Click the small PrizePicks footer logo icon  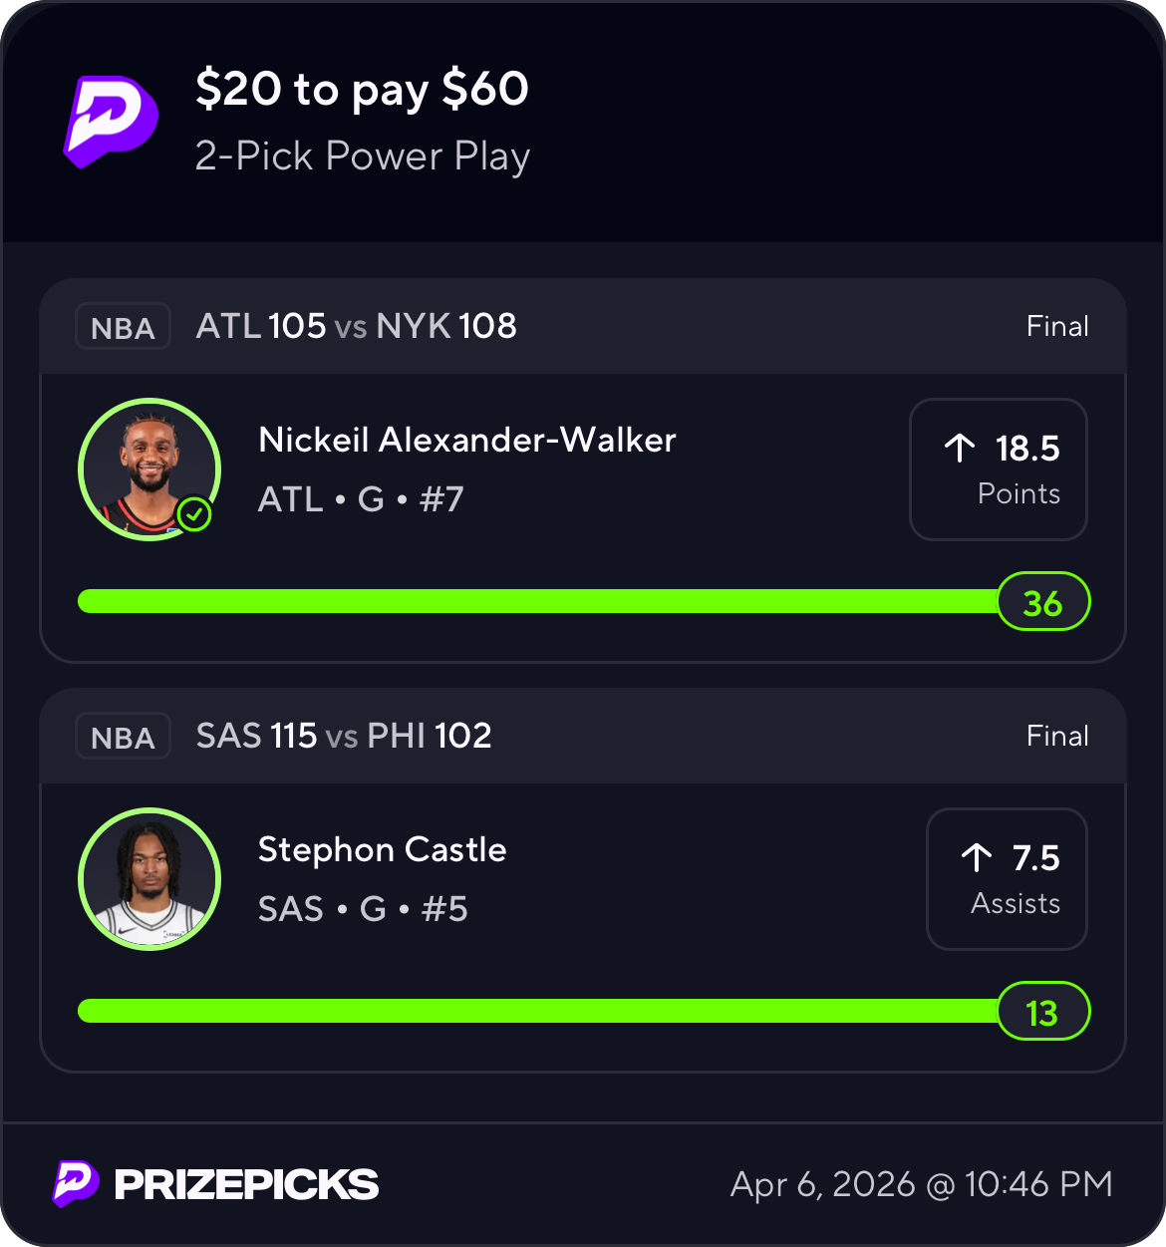coord(76,1183)
